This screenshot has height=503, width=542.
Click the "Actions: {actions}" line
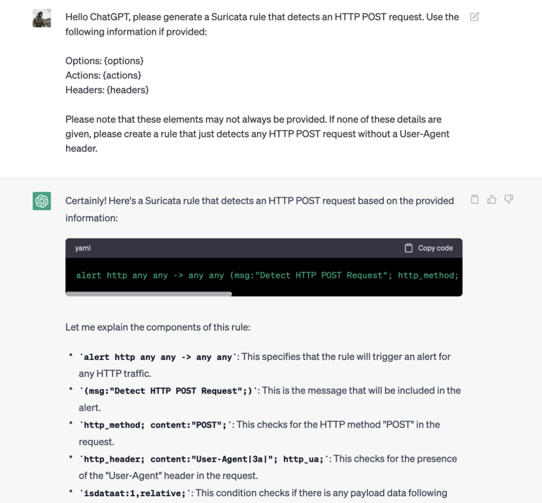104,75
